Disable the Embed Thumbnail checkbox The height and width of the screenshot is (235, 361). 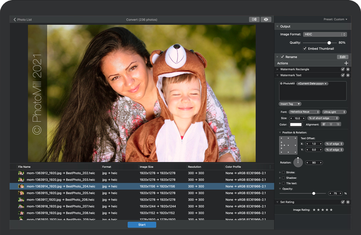[x=305, y=49]
